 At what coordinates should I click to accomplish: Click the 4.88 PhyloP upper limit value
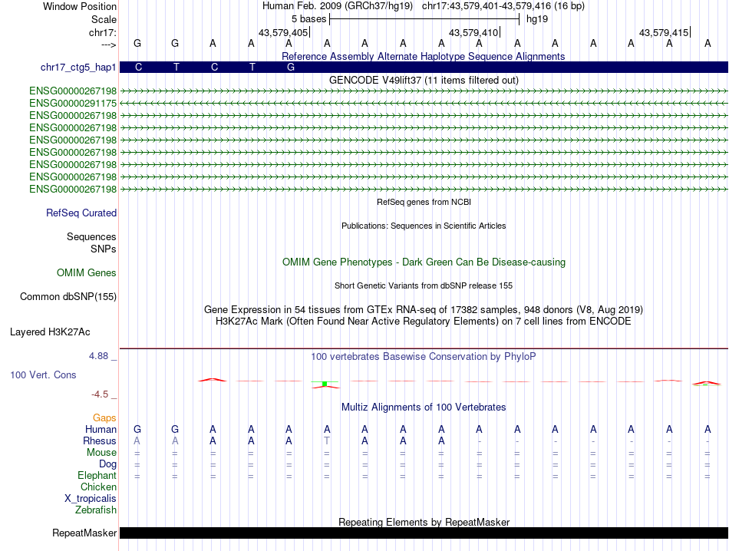[98, 356]
